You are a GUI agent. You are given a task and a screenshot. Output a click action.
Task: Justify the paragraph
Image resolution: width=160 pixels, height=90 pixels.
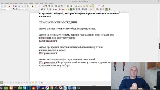tap(79, 9)
